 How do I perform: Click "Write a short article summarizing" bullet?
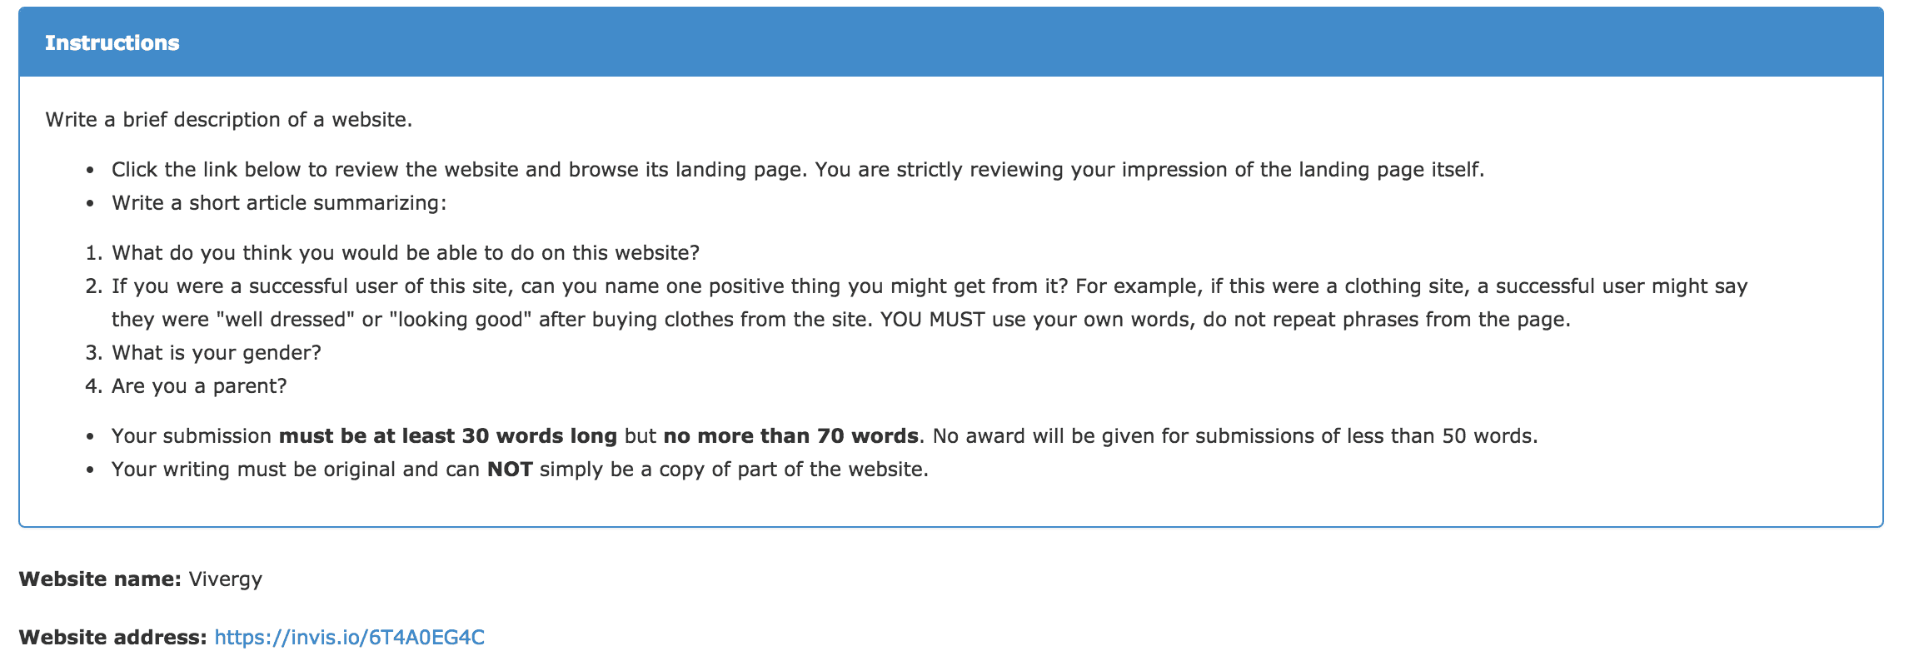[x=279, y=203]
